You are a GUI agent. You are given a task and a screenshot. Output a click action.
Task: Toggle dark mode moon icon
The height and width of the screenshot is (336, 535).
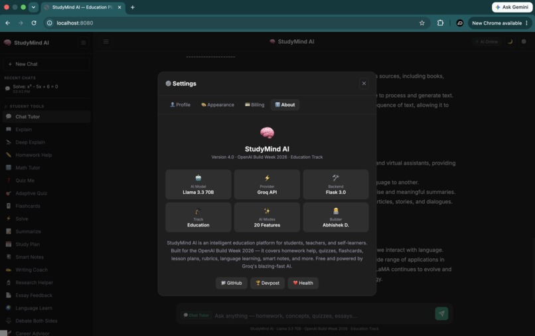tap(510, 42)
